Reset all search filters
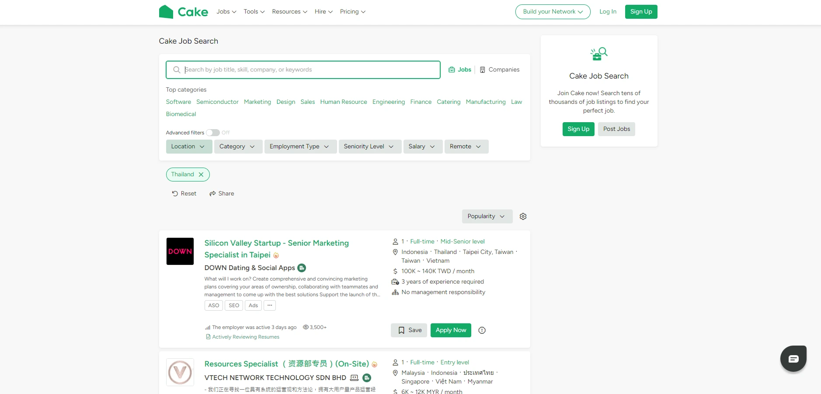 coord(184,194)
